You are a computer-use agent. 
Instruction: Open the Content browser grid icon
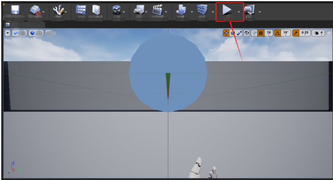[x=81, y=10]
